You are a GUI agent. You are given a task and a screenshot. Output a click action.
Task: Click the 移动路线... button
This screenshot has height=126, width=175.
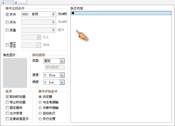point(55,67)
